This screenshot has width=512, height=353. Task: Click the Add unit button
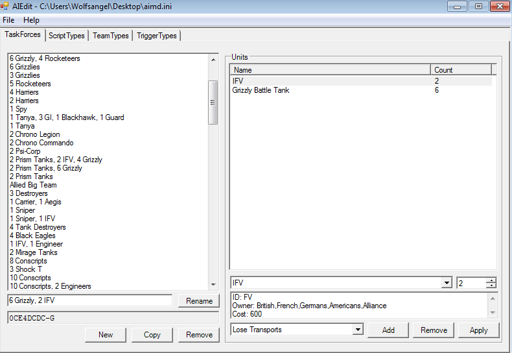388,330
